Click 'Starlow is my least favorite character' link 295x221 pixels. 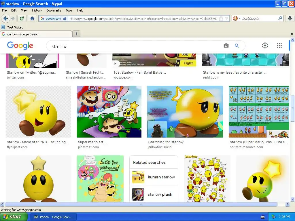(235, 72)
